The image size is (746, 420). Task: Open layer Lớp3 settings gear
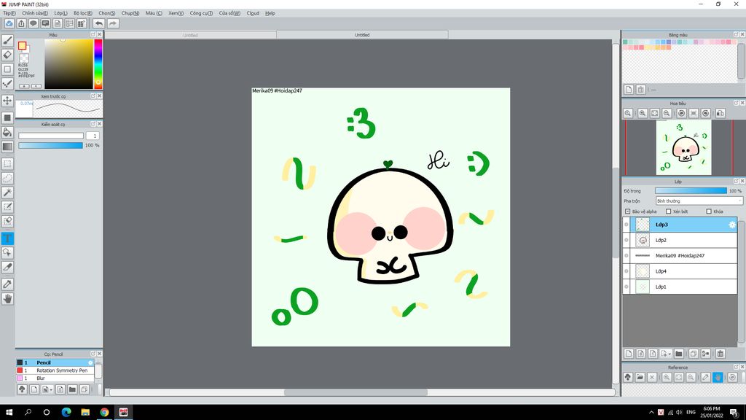(x=731, y=225)
